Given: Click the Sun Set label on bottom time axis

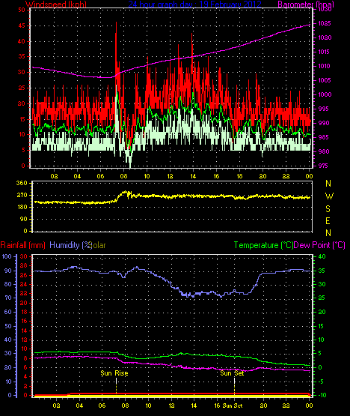Looking at the screenshot, I should (232, 406).
